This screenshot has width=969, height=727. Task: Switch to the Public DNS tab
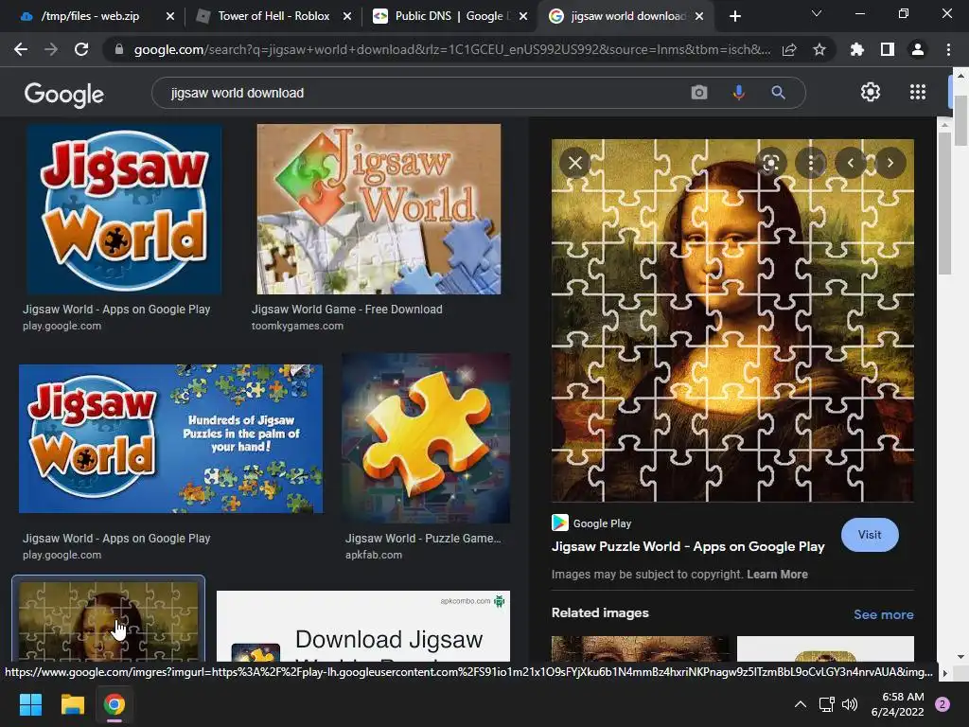click(x=451, y=16)
